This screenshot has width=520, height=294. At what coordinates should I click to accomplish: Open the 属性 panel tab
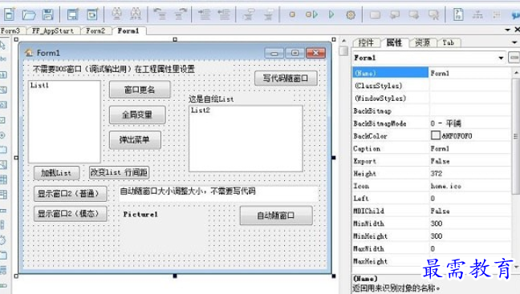394,42
